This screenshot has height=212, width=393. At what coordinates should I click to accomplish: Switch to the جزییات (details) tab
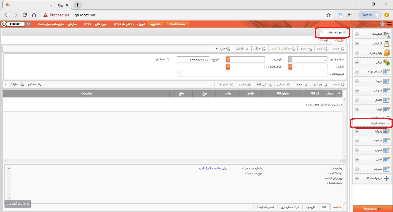point(339,40)
